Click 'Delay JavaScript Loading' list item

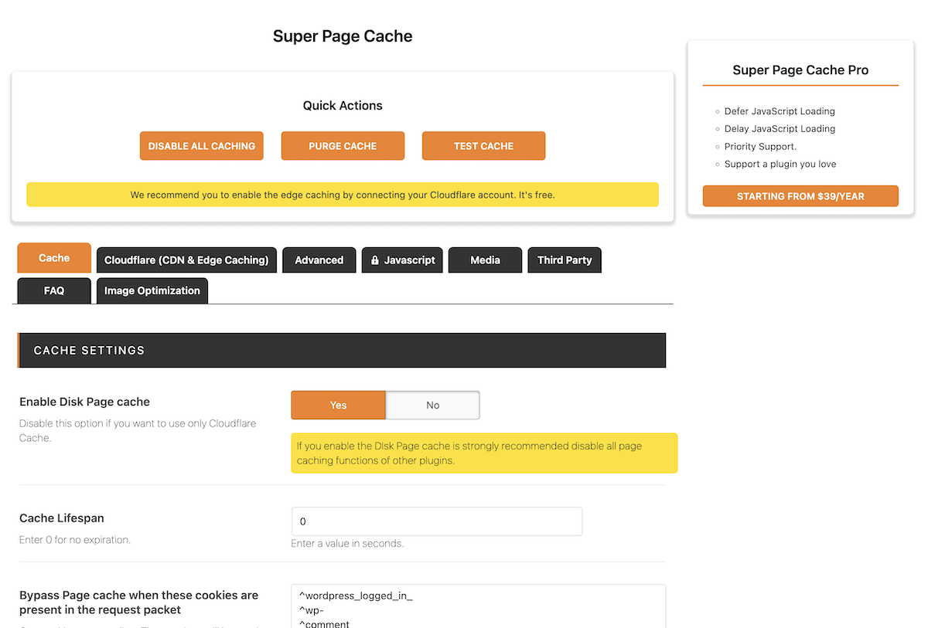point(780,129)
